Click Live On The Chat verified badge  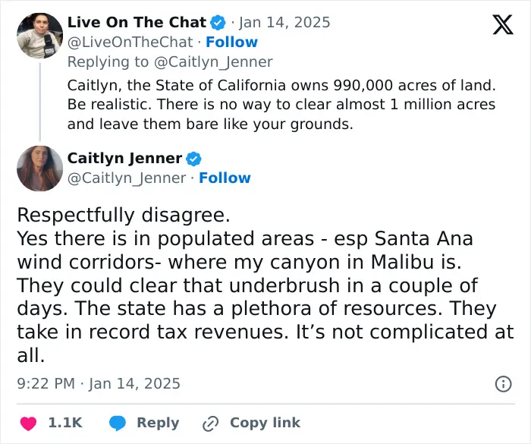coord(218,23)
